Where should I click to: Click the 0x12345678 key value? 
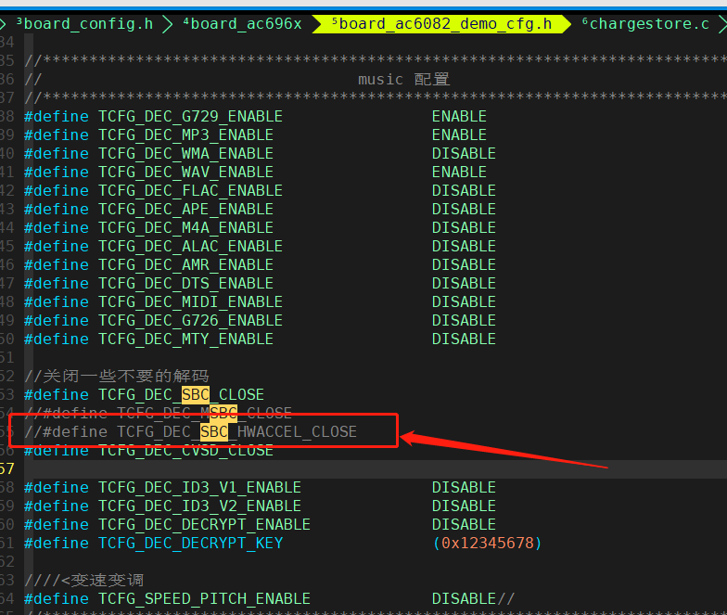[488, 544]
